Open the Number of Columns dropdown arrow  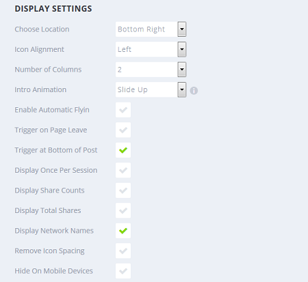[182, 70]
